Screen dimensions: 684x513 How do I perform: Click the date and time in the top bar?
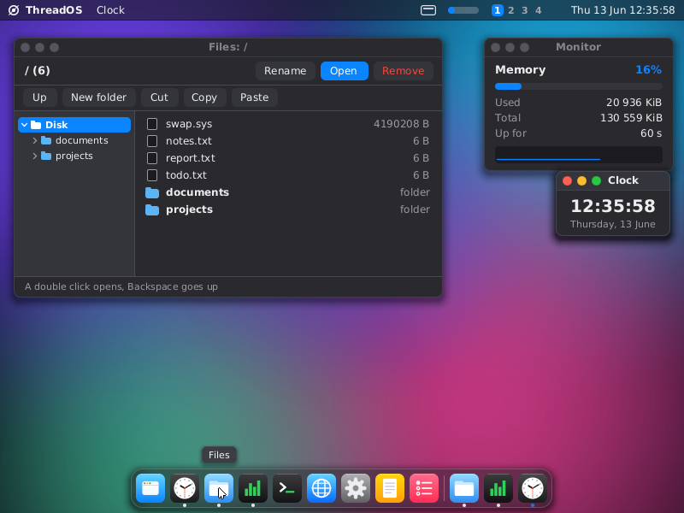click(623, 10)
